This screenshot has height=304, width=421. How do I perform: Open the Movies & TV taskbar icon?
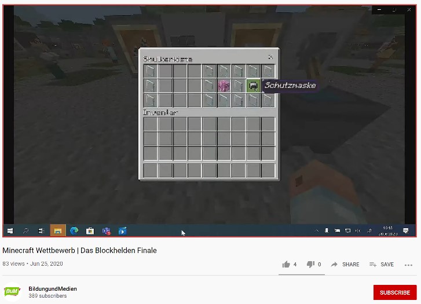point(122,230)
